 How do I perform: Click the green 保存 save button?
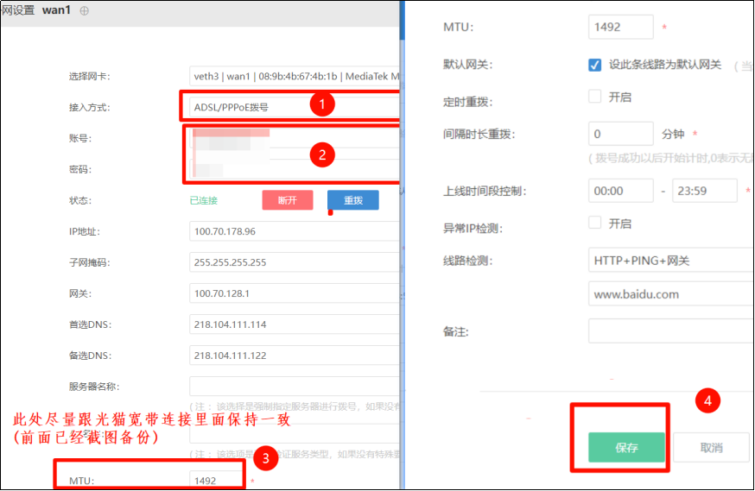tap(626, 447)
